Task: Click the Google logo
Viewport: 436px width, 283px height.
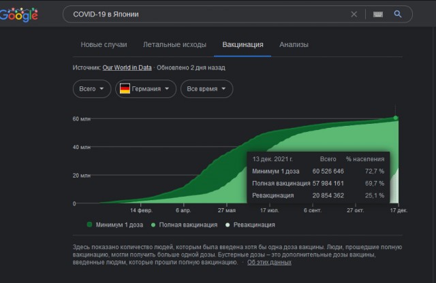Action: pyautogui.click(x=18, y=14)
